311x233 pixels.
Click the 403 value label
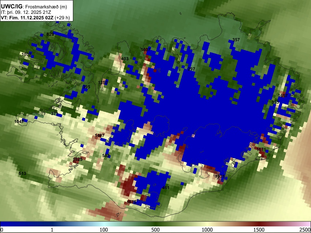[125, 59]
